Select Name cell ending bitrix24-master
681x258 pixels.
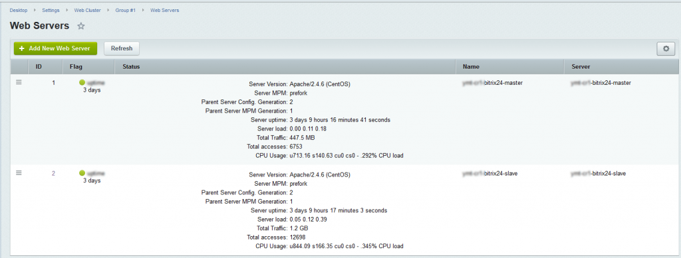click(x=493, y=83)
